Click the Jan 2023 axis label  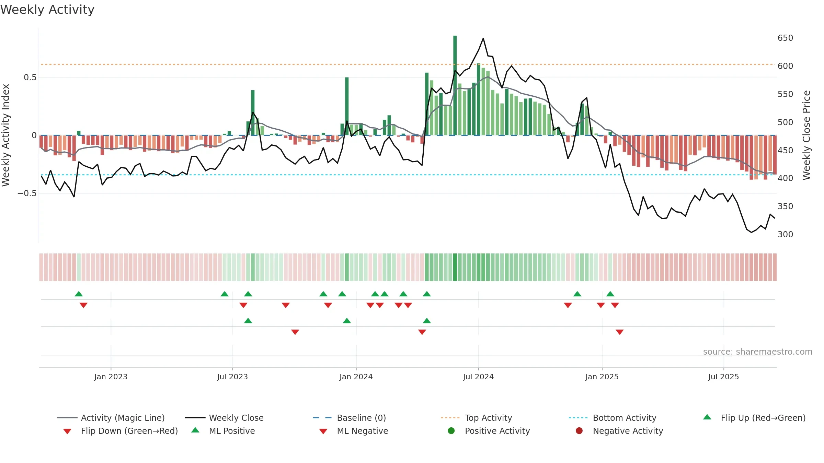pyautogui.click(x=111, y=377)
